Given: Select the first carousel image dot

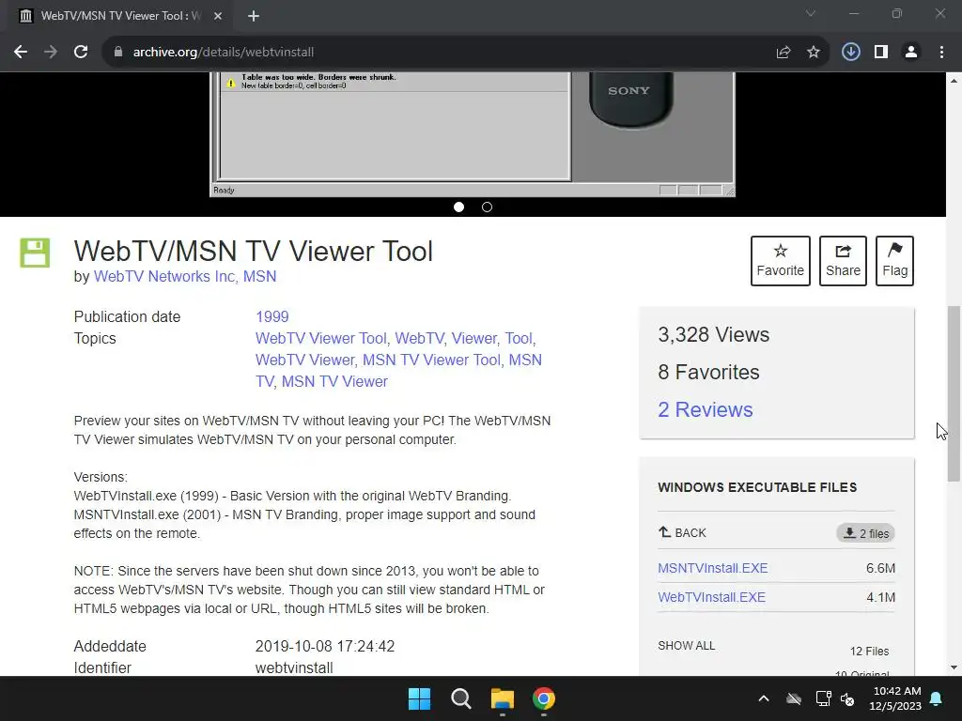Looking at the screenshot, I should [458, 207].
